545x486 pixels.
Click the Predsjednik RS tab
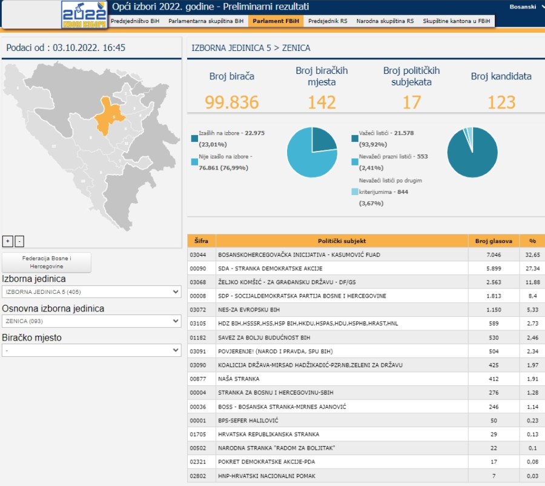click(x=328, y=21)
